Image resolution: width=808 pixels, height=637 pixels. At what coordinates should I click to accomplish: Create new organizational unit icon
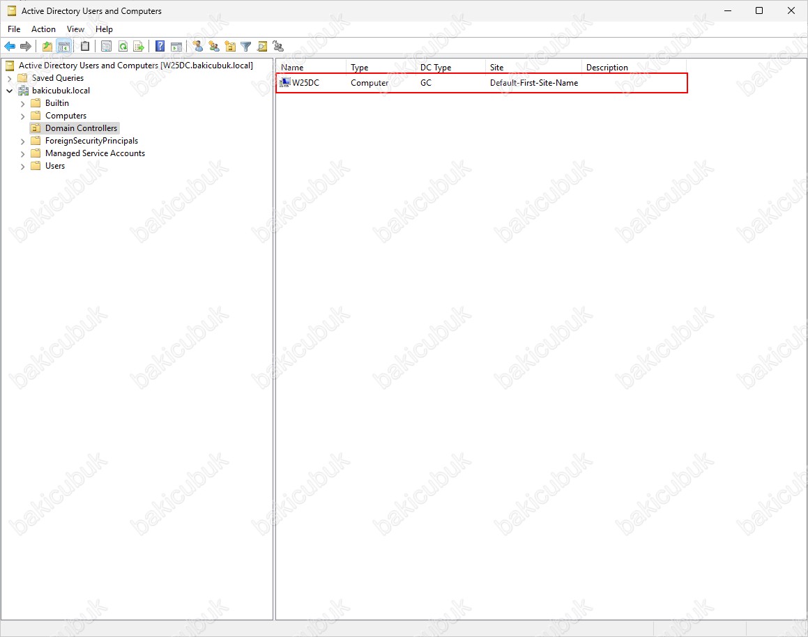(230, 46)
